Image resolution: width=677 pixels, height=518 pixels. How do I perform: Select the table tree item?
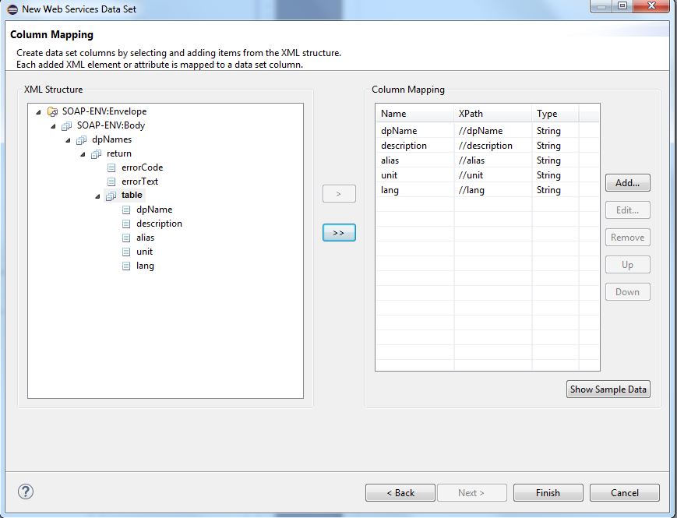click(132, 195)
